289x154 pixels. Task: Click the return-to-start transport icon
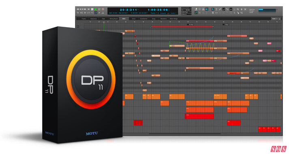click(88, 9)
